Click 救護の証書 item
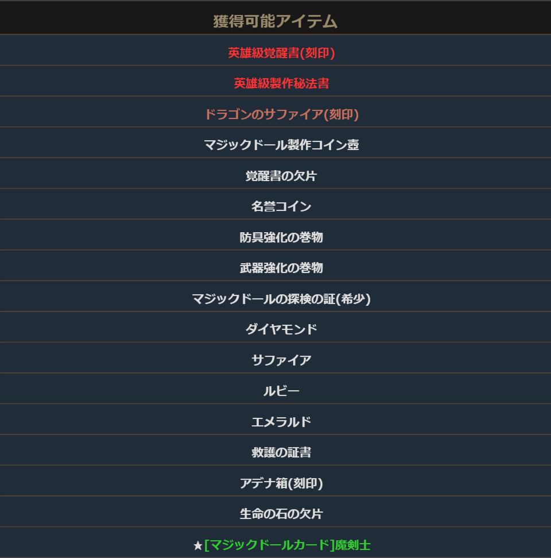Viewport: 551px width, 558px height. 281,452
